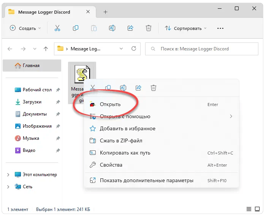
Task: Click the pin icon next to Музыка
Action: [58, 138]
